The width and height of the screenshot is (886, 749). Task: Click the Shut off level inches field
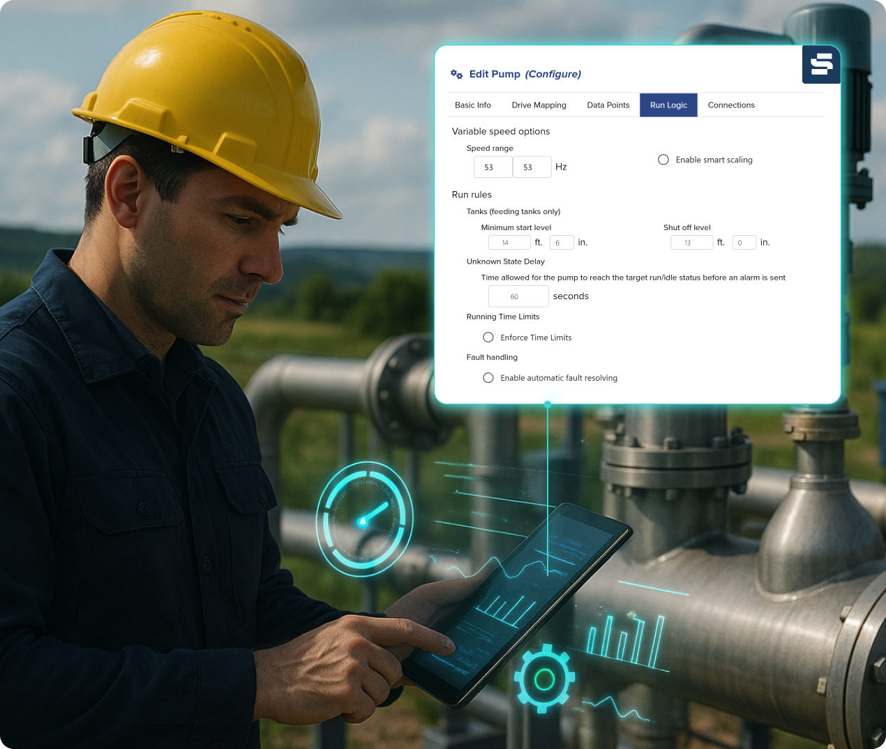tap(744, 243)
